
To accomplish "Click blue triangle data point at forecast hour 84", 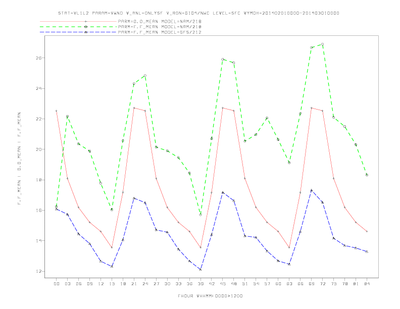I will (x=367, y=251).
